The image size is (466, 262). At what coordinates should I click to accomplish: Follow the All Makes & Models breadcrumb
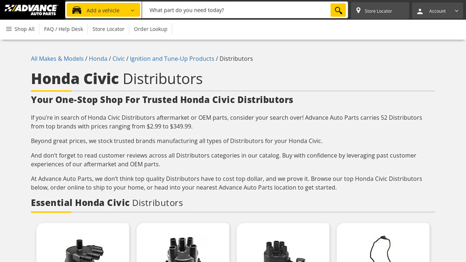pyautogui.click(x=57, y=59)
